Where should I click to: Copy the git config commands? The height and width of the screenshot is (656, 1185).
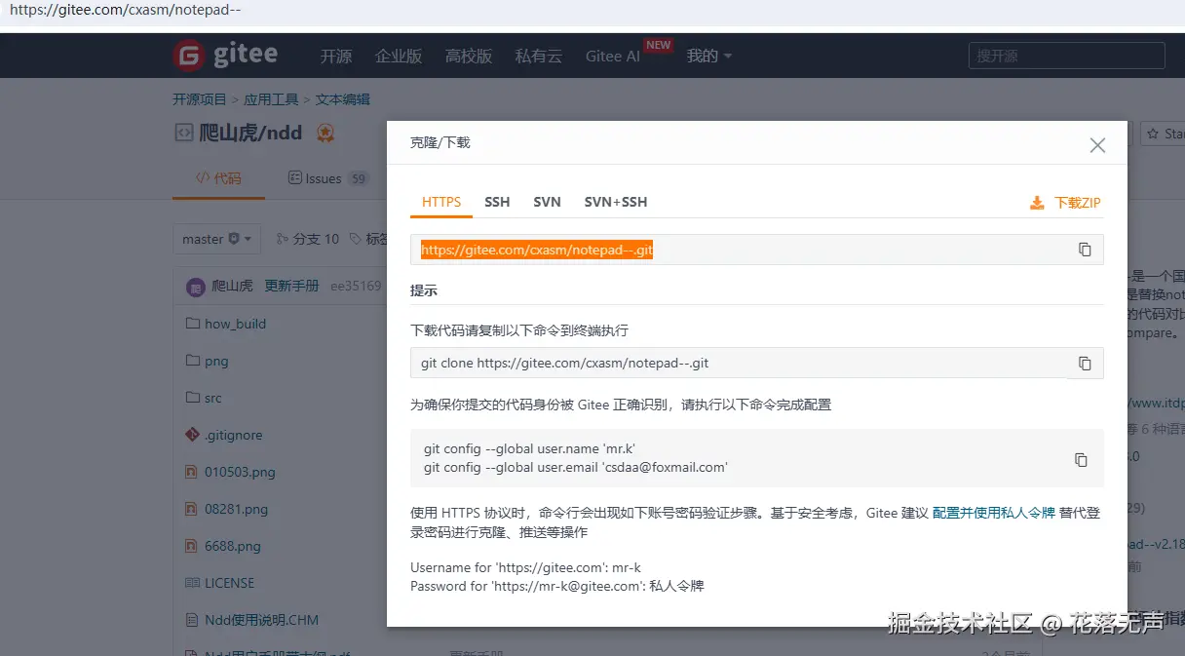point(1081,459)
